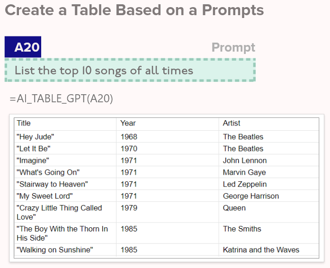Select the "My Sweet Lord" cell
This screenshot has width=330, height=268.
pyautogui.click(x=65, y=196)
